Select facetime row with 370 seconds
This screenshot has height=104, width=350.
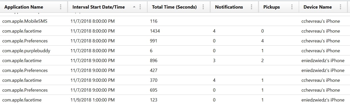(175, 80)
